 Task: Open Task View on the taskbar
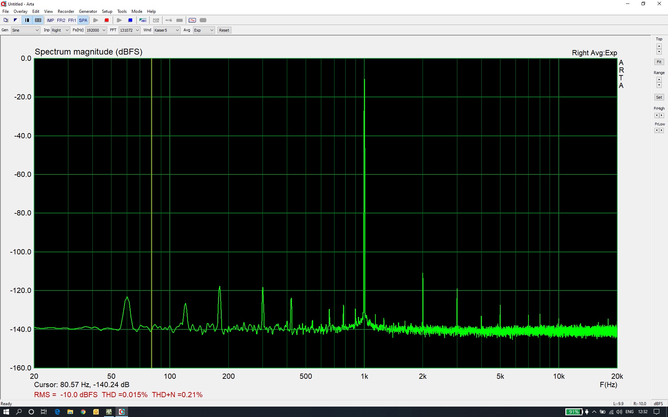coord(44,412)
